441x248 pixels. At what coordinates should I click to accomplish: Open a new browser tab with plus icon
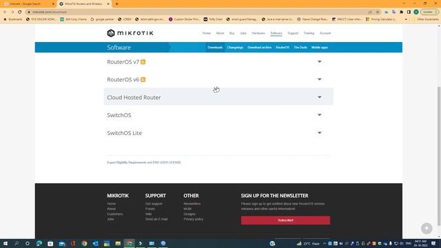(x=116, y=4)
